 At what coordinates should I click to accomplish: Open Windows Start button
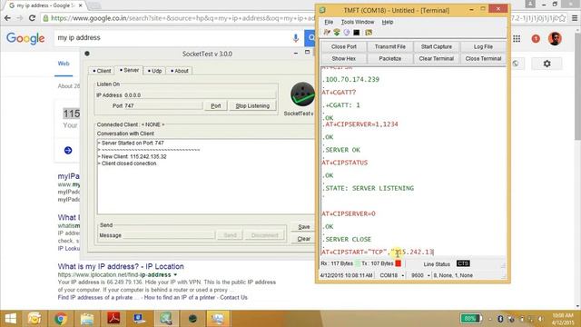point(11,319)
